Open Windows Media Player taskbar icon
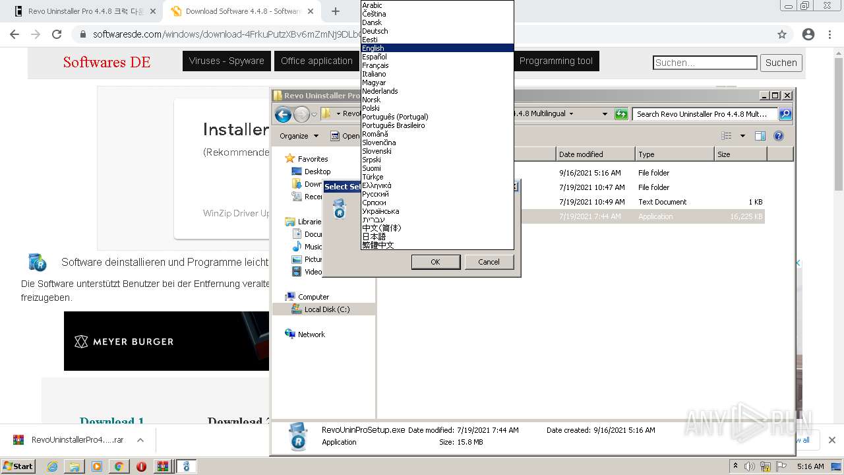 97,466
